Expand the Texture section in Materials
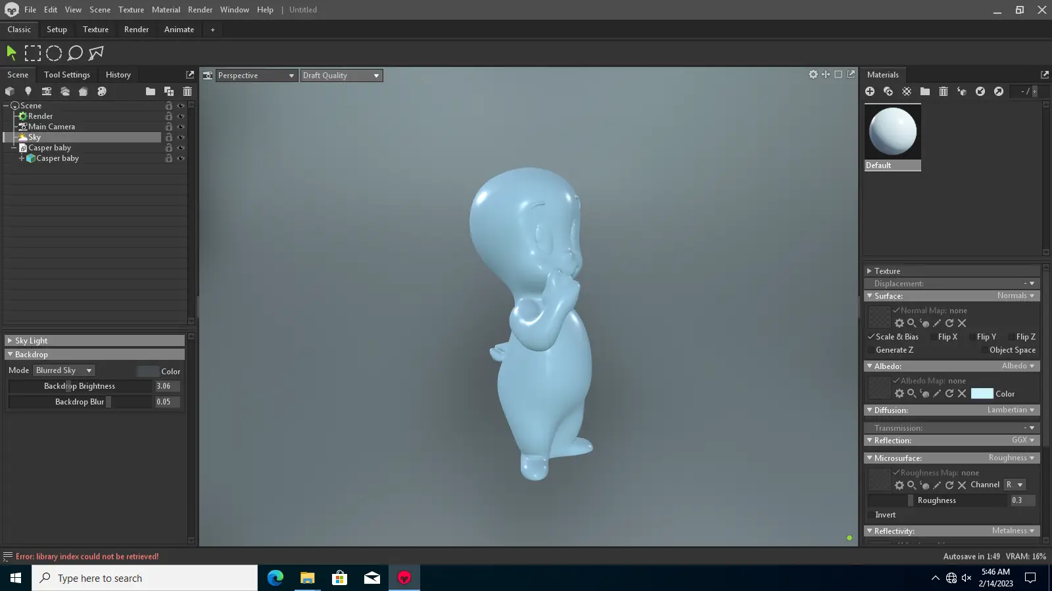 click(x=952, y=271)
